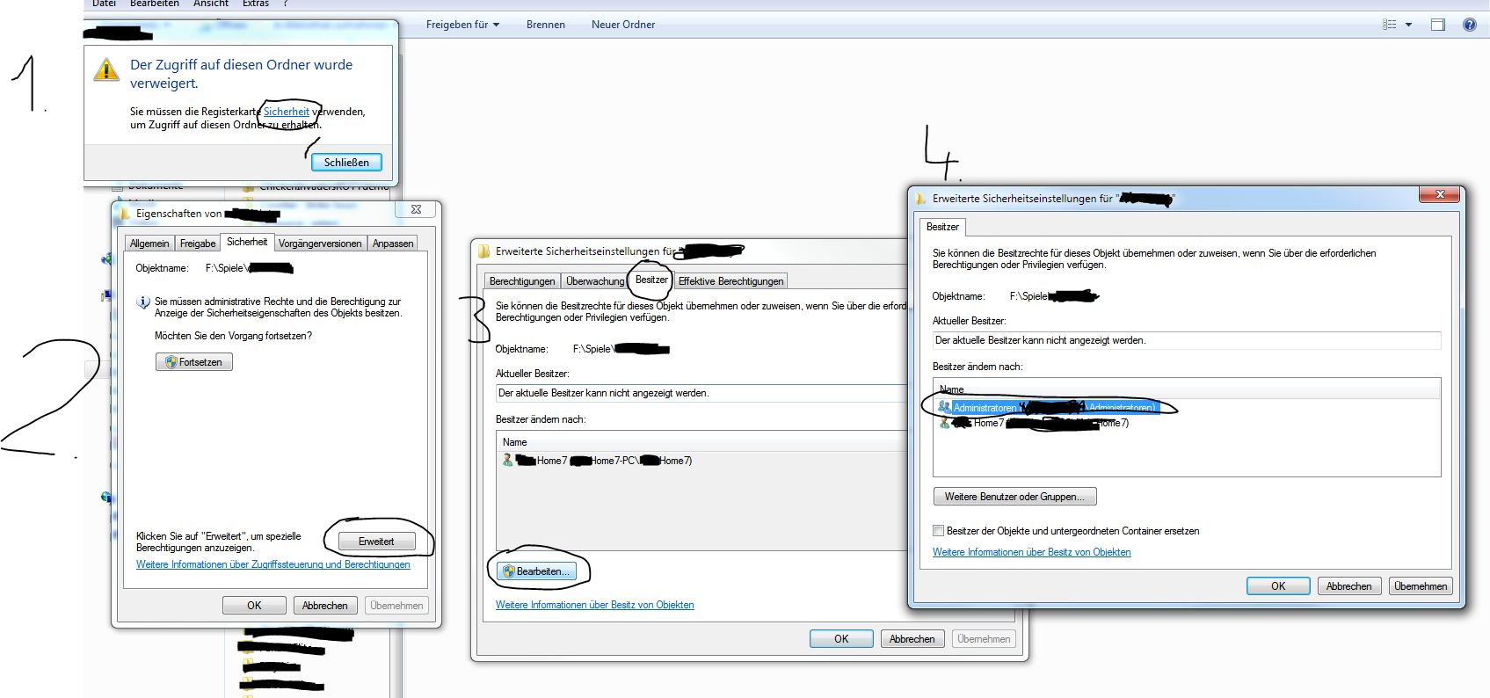The width and height of the screenshot is (1490, 698).
Task: Open link about Zugriffssteuerung und Berechtigungen
Action: click(273, 564)
